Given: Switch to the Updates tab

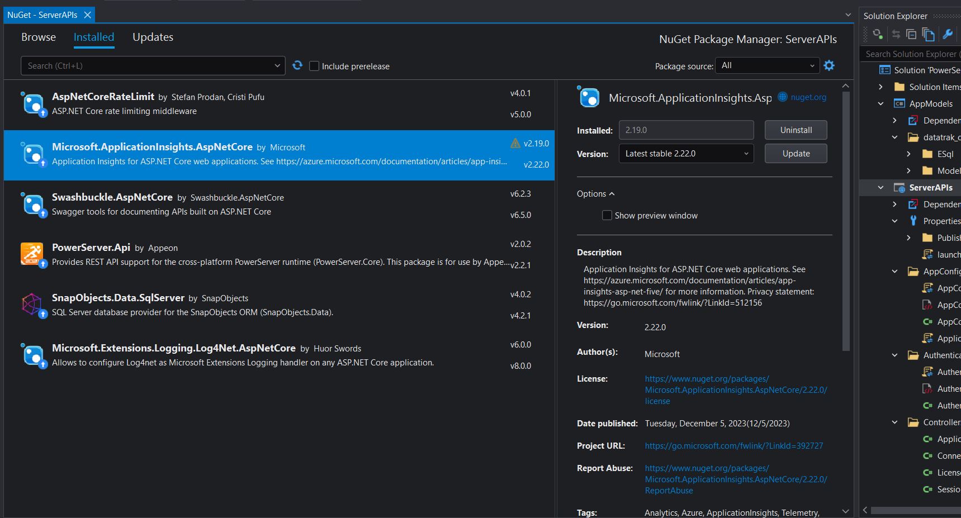Looking at the screenshot, I should coord(153,37).
